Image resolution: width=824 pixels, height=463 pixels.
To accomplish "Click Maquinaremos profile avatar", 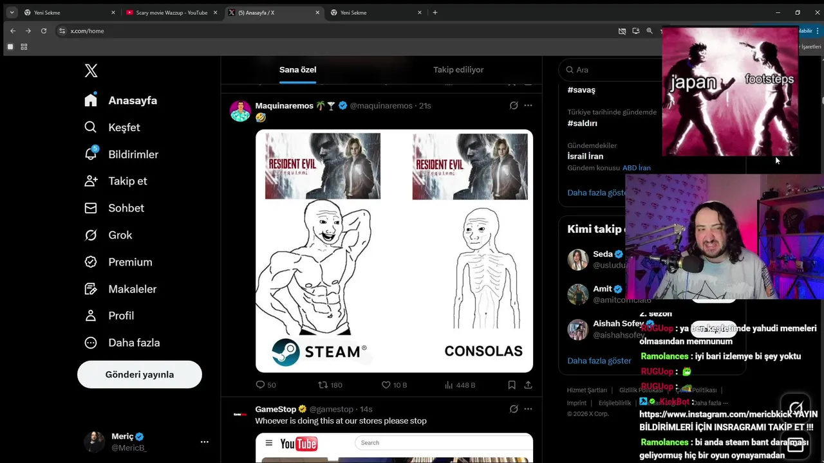I will coord(240,111).
